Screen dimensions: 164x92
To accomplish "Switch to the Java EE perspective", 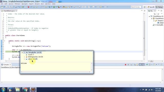I will (x=151, y=7).
